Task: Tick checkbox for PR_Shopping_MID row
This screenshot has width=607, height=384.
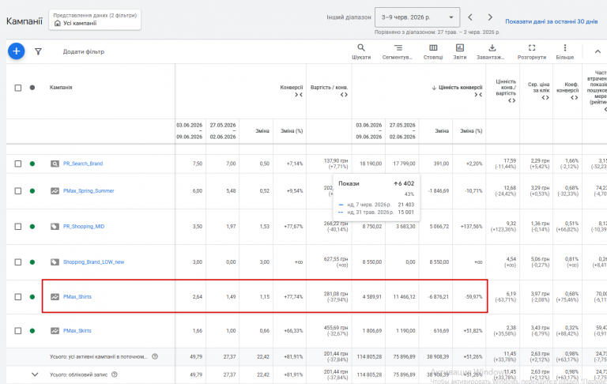Action: 18,227
